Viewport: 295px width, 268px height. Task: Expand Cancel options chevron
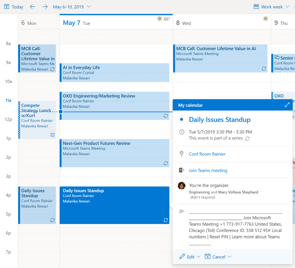click(x=229, y=256)
